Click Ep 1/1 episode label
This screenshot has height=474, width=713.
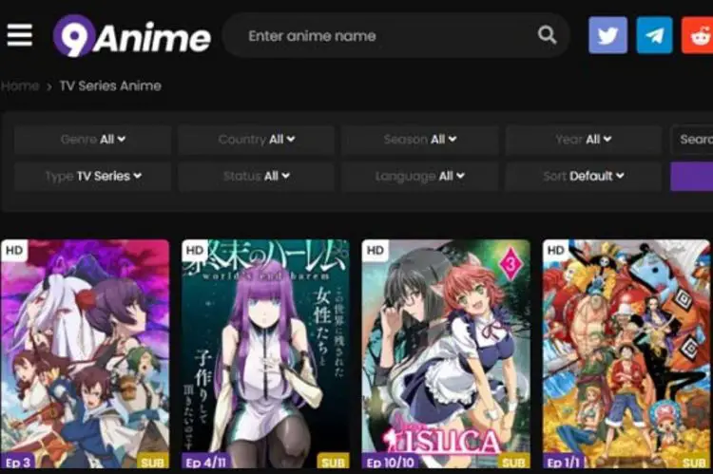(x=563, y=462)
